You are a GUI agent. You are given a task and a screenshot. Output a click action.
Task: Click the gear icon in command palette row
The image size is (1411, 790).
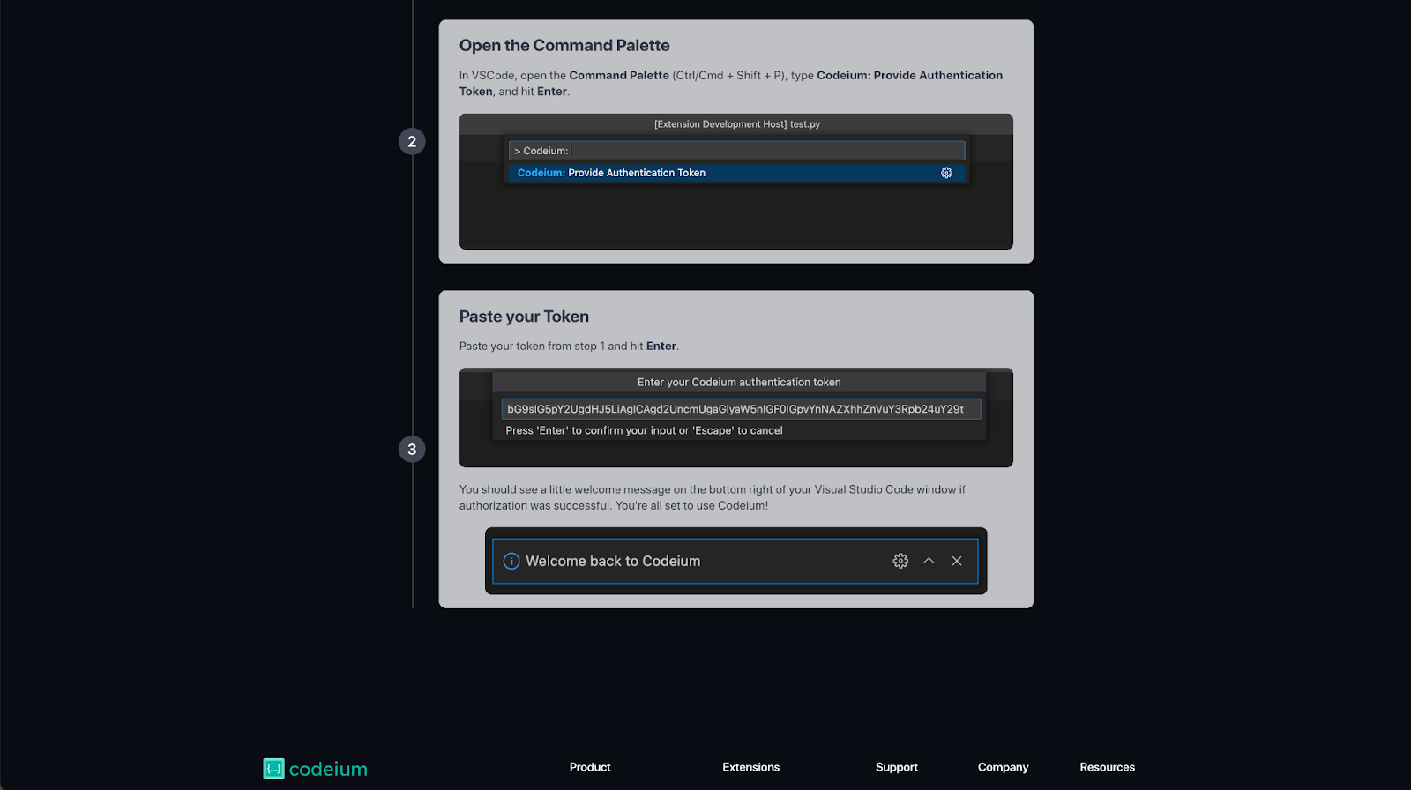[946, 173]
